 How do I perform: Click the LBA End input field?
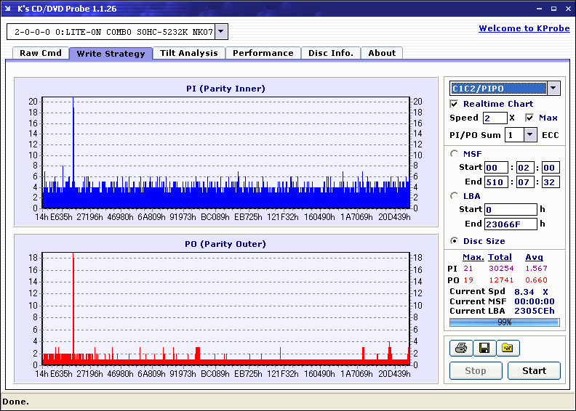point(510,224)
